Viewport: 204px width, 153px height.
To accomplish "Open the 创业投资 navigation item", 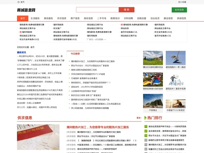I will coord(155,18).
